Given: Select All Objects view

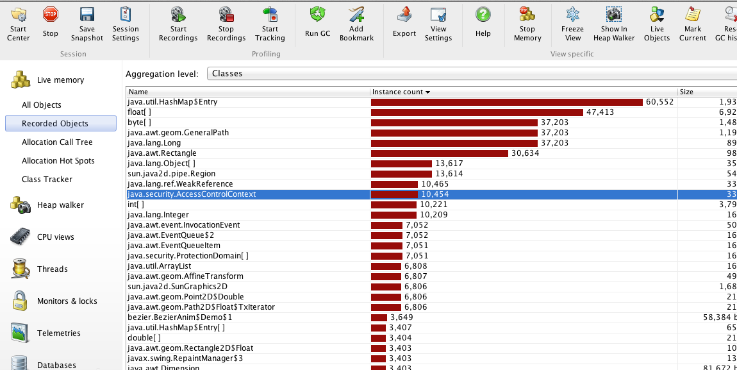Looking at the screenshot, I should click(42, 105).
